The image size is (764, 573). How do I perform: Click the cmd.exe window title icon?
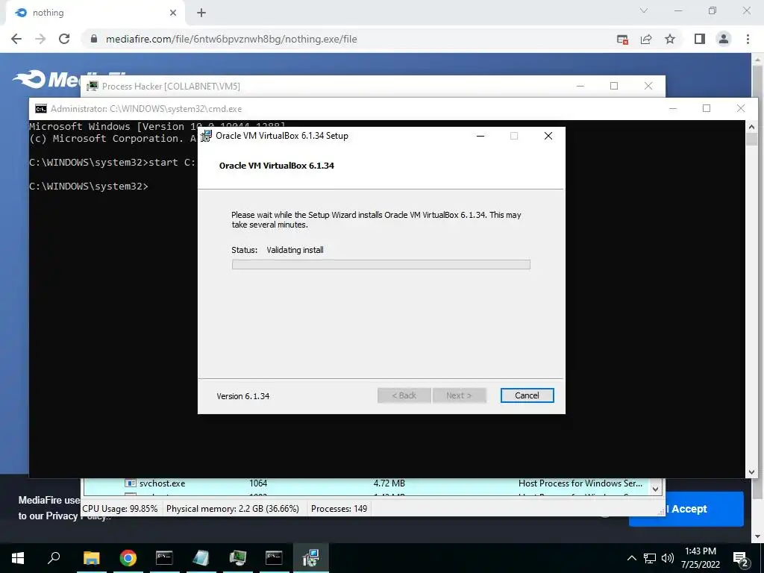pyautogui.click(x=41, y=109)
